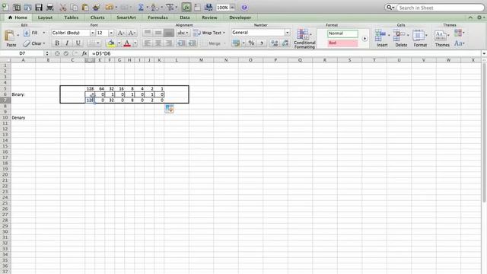Toggle the Formula Builder fx toolbar button
Image resolution: width=487 pixels, height=274 pixels.
click(x=186, y=7)
